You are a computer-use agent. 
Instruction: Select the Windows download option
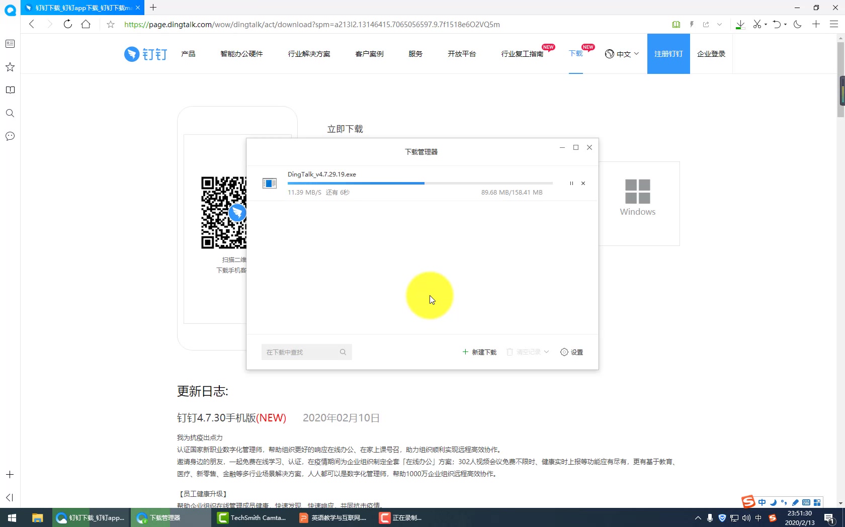click(x=638, y=204)
